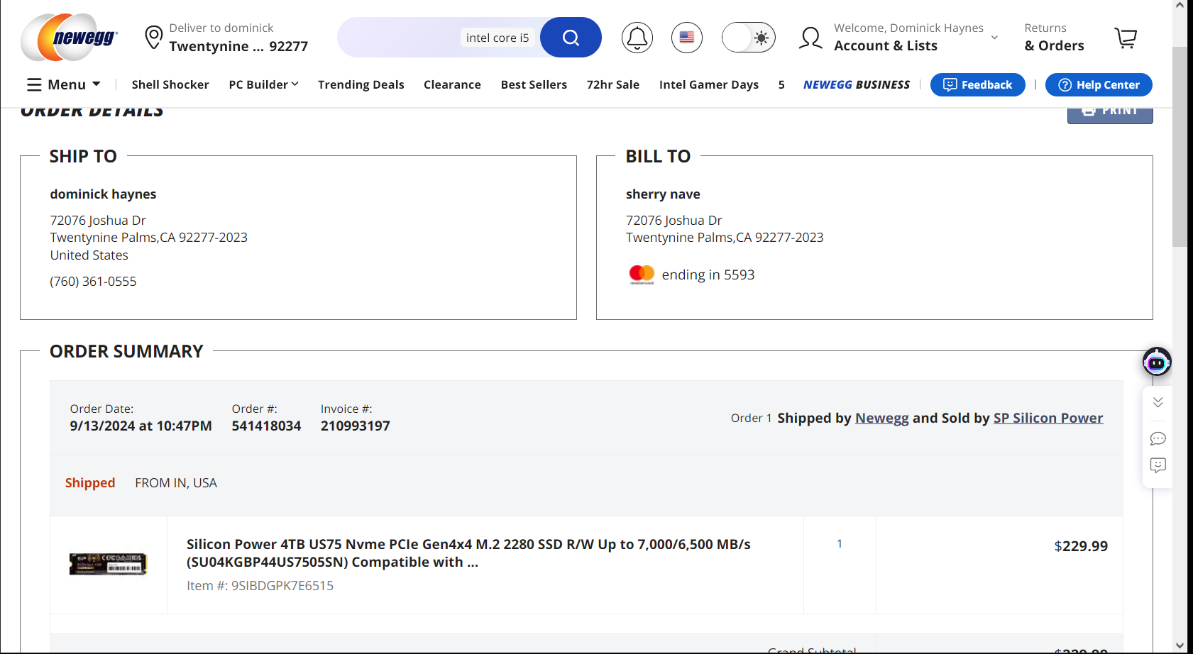The height and width of the screenshot is (654, 1193).
Task: Click the delivery location pin icon
Action: tap(153, 38)
